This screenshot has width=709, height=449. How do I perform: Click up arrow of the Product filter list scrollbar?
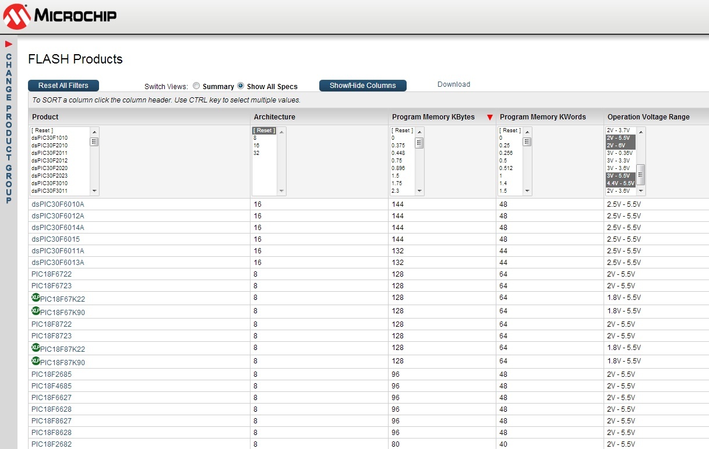click(95, 131)
